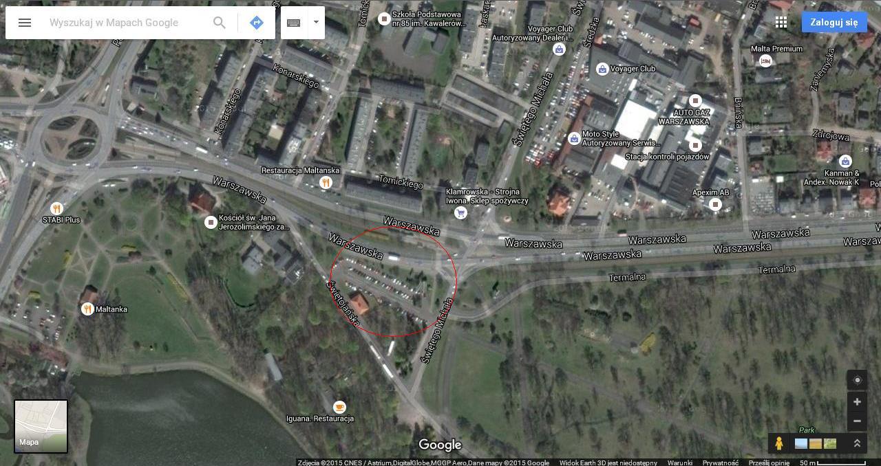Screen dimensions: 881x466
Task: Select Restauracja Maltanska restaurant marker
Action: 326,182
